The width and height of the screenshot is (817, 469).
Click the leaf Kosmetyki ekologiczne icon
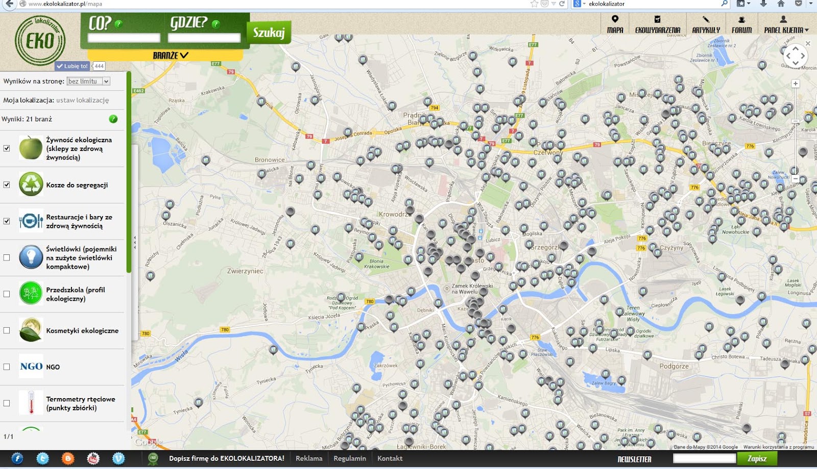[31, 330]
